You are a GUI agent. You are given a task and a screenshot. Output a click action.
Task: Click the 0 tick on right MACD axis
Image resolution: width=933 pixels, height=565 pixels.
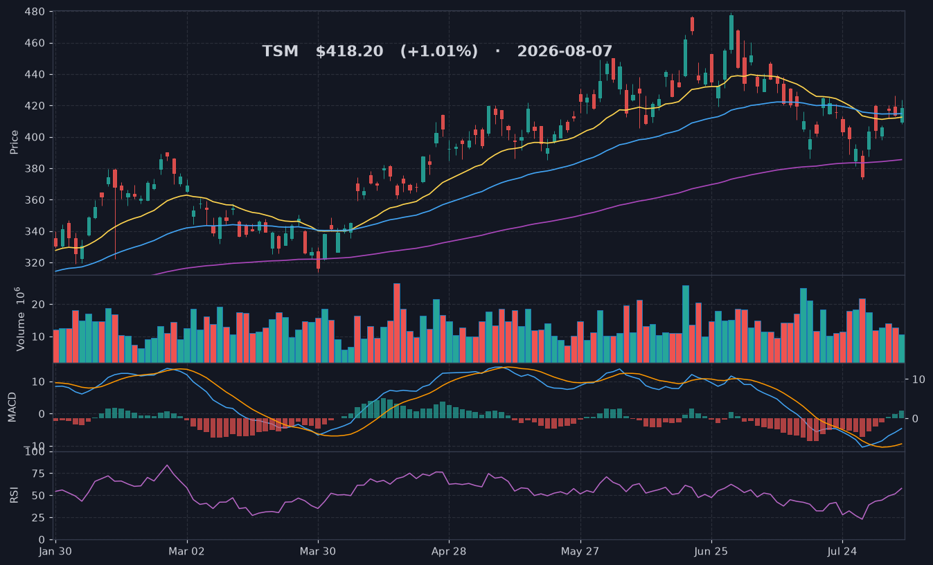(915, 418)
